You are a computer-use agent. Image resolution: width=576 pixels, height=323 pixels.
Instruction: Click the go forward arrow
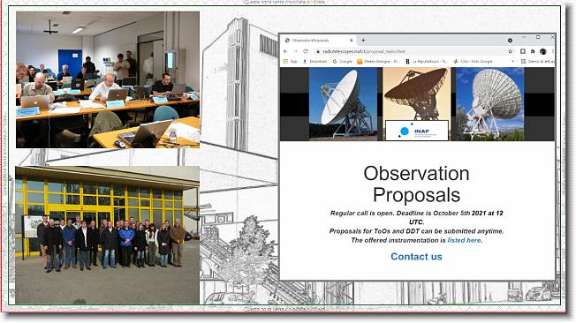[x=296, y=51]
